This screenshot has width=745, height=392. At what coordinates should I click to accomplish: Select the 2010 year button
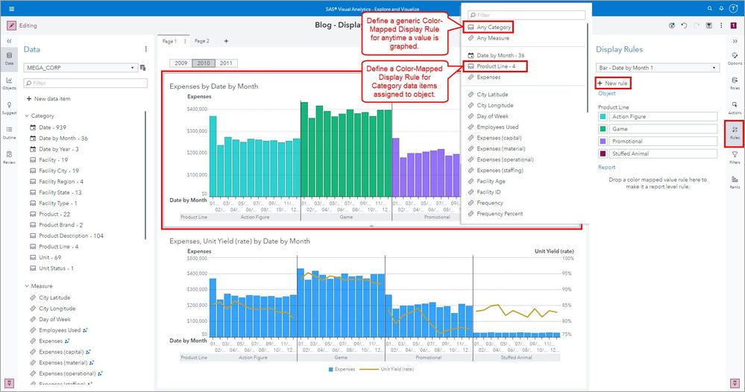(204, 63)
